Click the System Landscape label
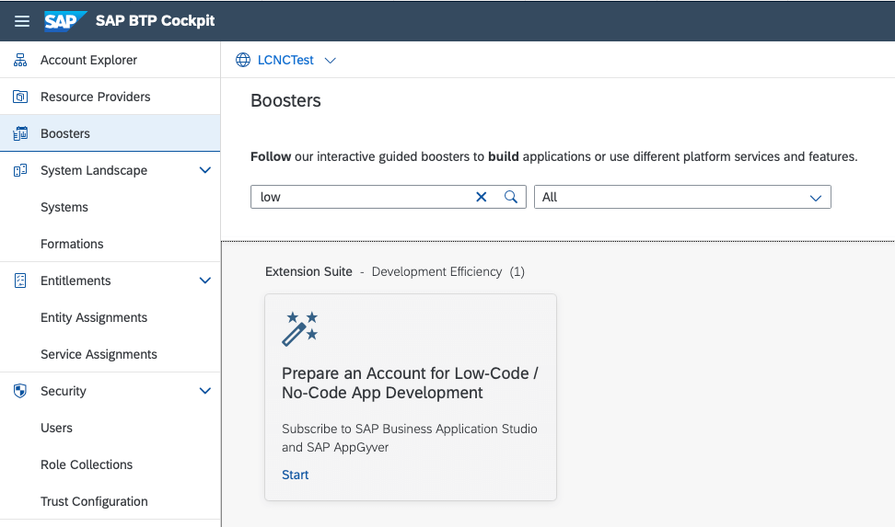 94,170
